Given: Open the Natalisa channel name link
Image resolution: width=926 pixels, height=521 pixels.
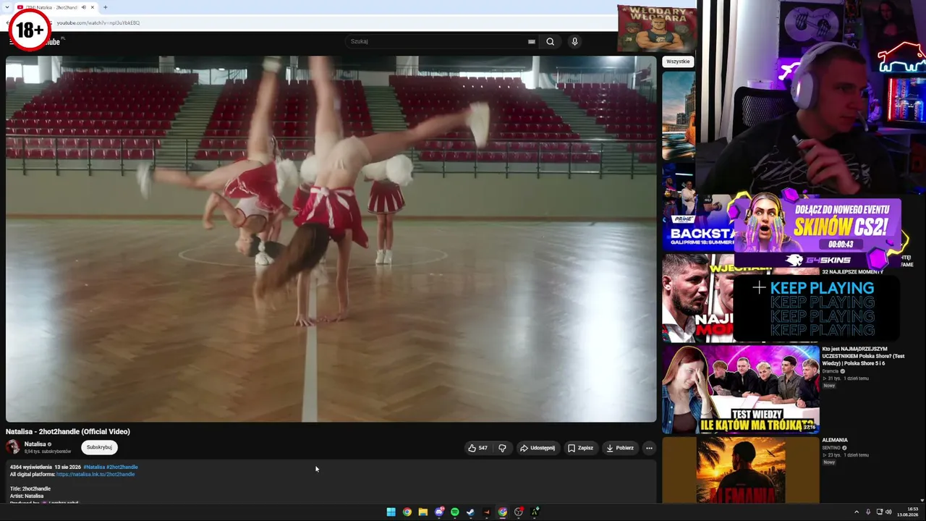Looking at the screenshot, I should tap(35, 444).
